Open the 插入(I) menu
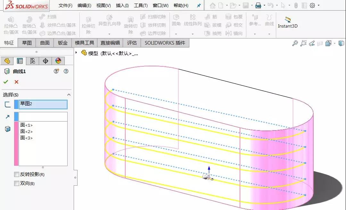The width and height of the screenshot is (346, 210). click(121, 5)
